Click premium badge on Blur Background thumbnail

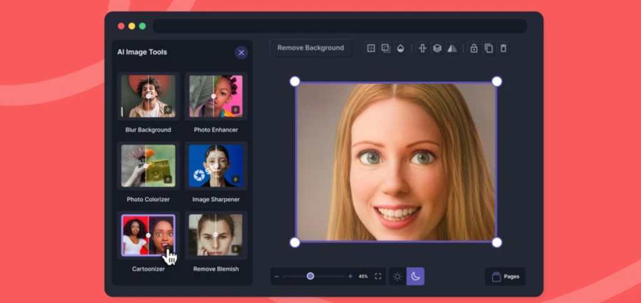click(x=168, y=110)
